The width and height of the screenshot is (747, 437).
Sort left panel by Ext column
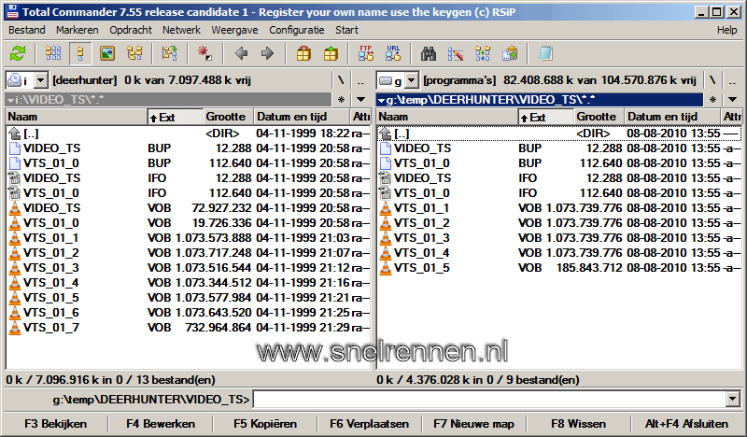click(175, 117)
